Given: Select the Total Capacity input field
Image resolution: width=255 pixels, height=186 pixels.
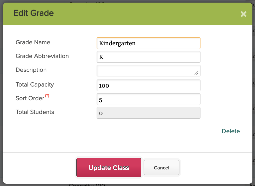Looking at the screenshot, I should (x=149, y=85).
